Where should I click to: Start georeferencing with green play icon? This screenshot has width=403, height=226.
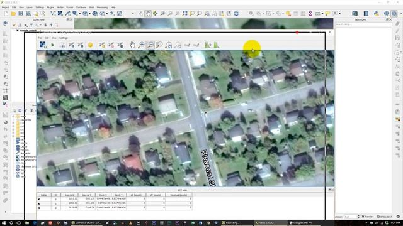click(53, 45)
